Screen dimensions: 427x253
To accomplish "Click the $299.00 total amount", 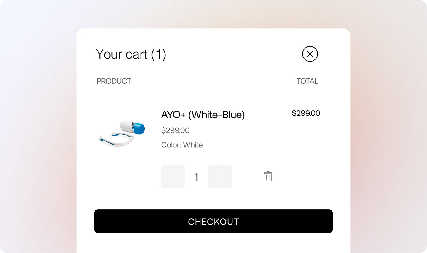I will pyautogui.click(x=306, y=113).
